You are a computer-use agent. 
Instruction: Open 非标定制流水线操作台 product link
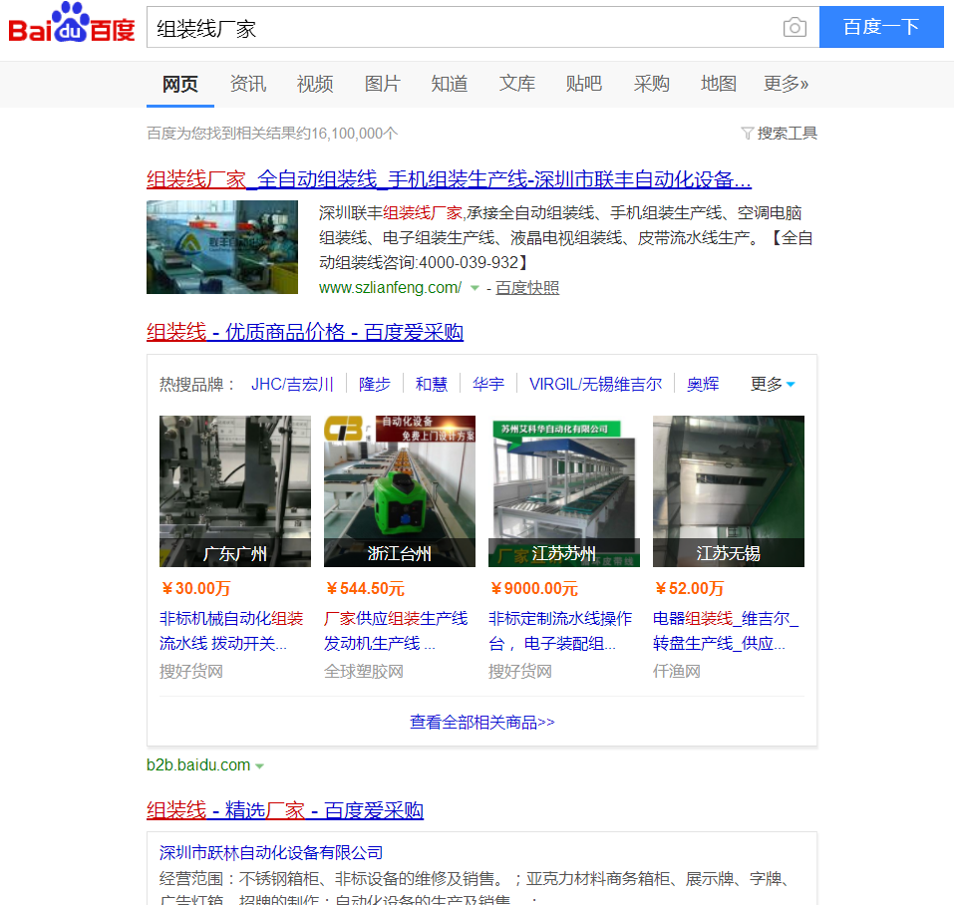point(560,631)
